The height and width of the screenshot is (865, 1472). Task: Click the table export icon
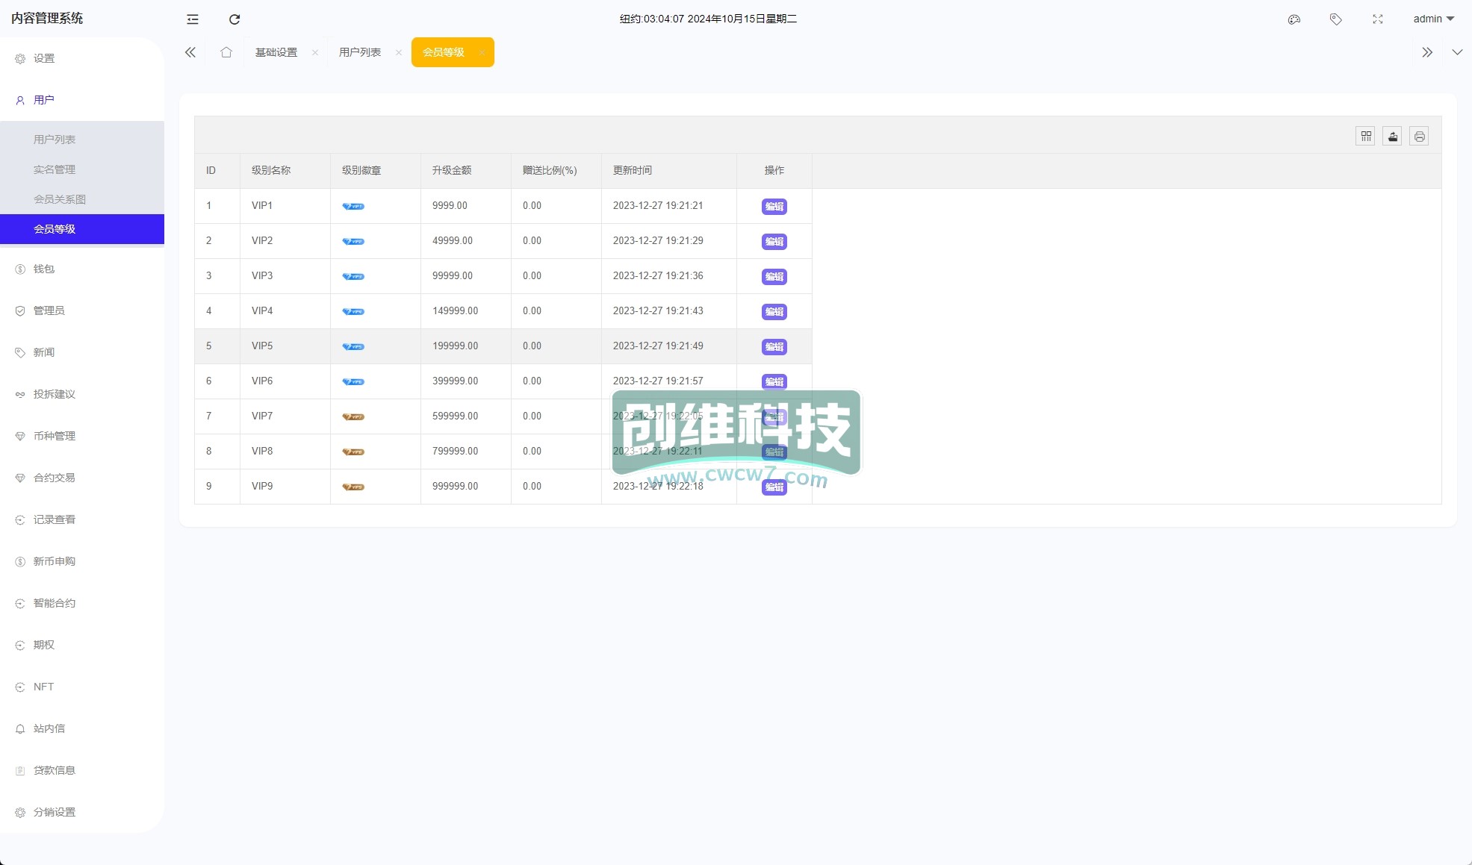click(1393, 137)
